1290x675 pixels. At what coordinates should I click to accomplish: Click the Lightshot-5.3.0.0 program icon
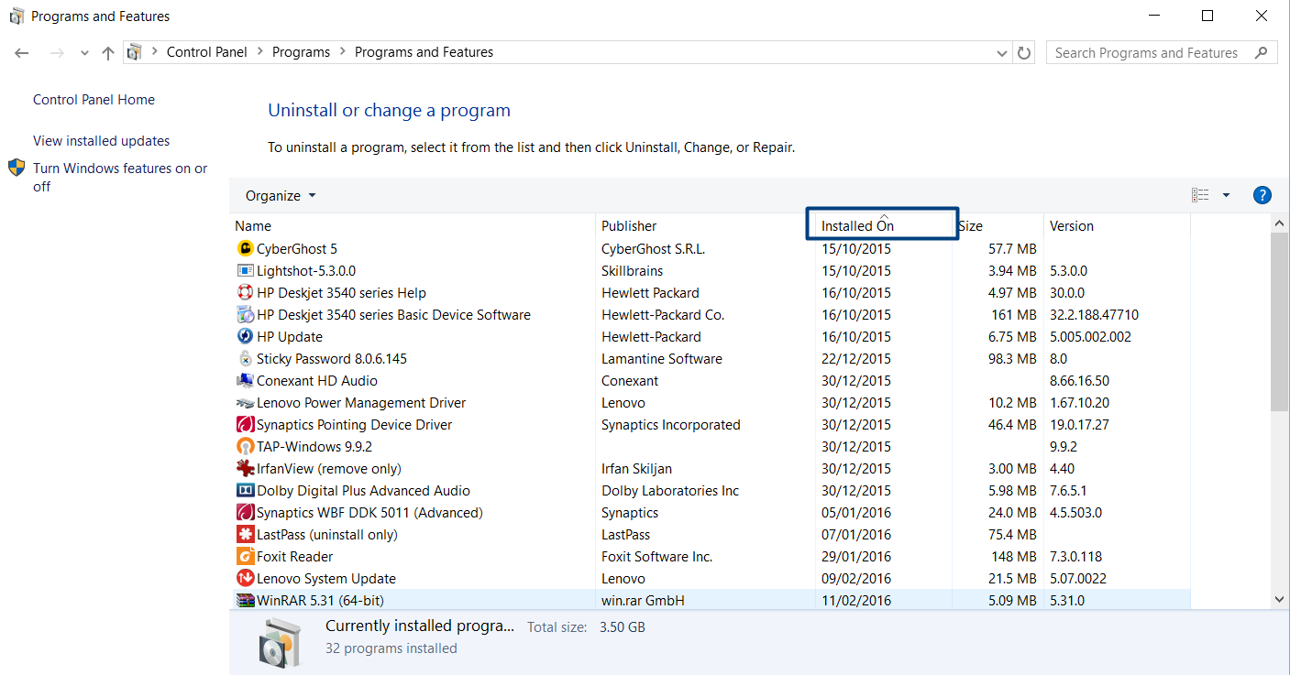[x=245, y=270]
